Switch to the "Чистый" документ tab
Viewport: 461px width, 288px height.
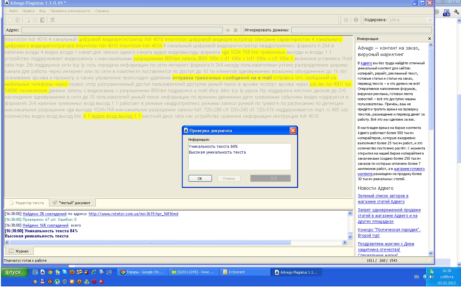[x=72, y=203]
